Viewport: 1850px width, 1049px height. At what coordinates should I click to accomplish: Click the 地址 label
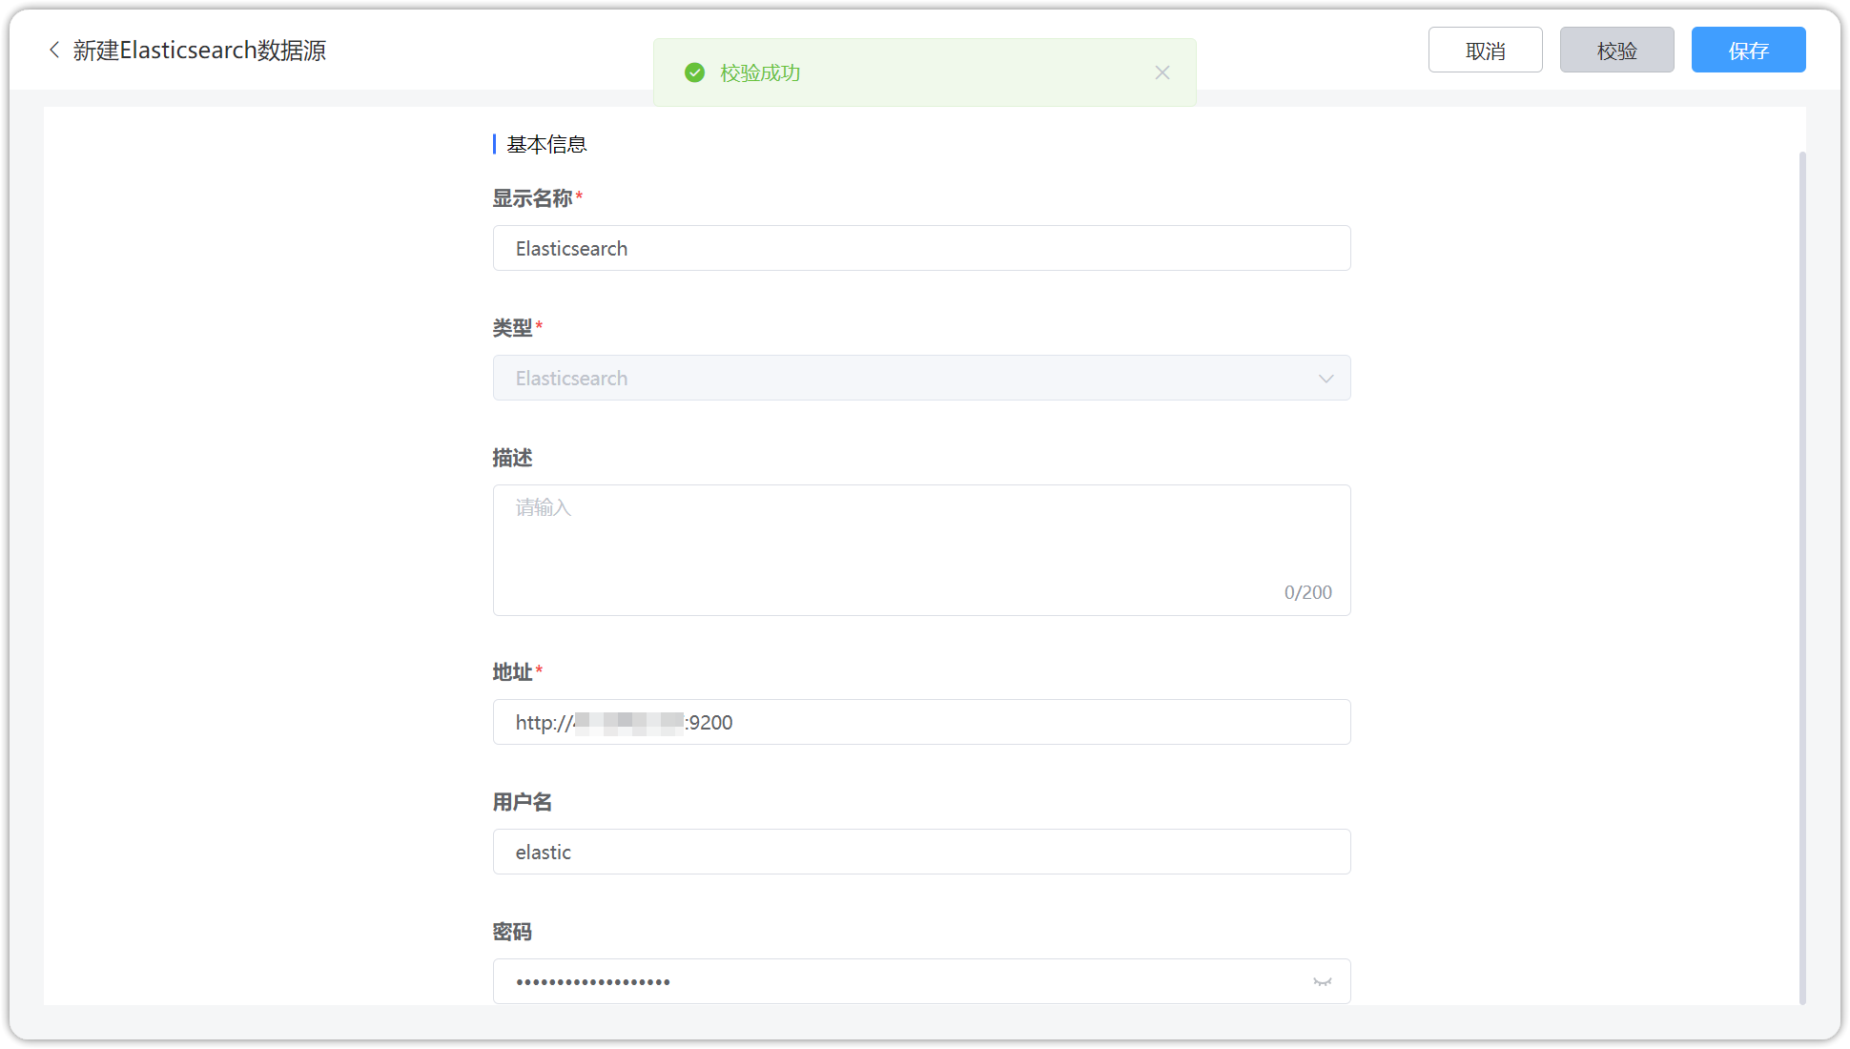pyautogui.click(x=512, y=672)
